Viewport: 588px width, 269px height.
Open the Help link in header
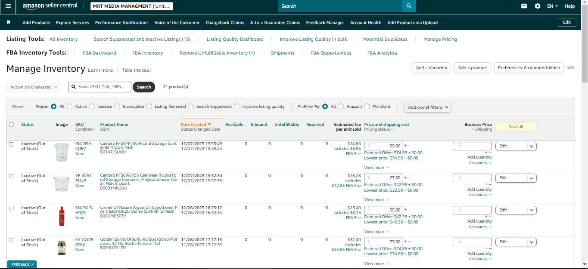pyautogui.click(x=569, y=6)
